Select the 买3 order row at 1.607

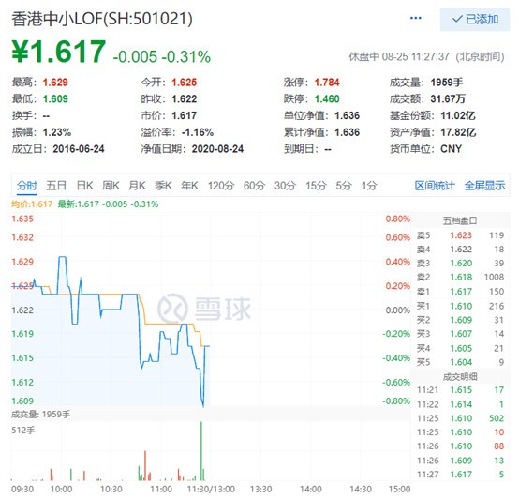coord(460,334)
